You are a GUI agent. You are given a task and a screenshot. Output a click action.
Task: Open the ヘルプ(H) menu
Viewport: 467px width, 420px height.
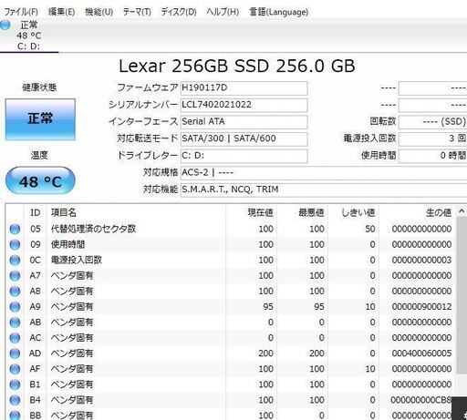point(223,12)
